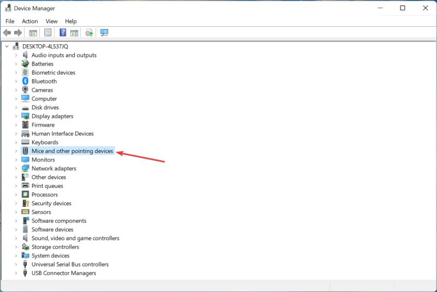The width and height of the screenshot is (437, 292).
Task: Collapse the DESKTOP-4L537JQ root node
Action: pyautogui.click(x=7, y=46)
